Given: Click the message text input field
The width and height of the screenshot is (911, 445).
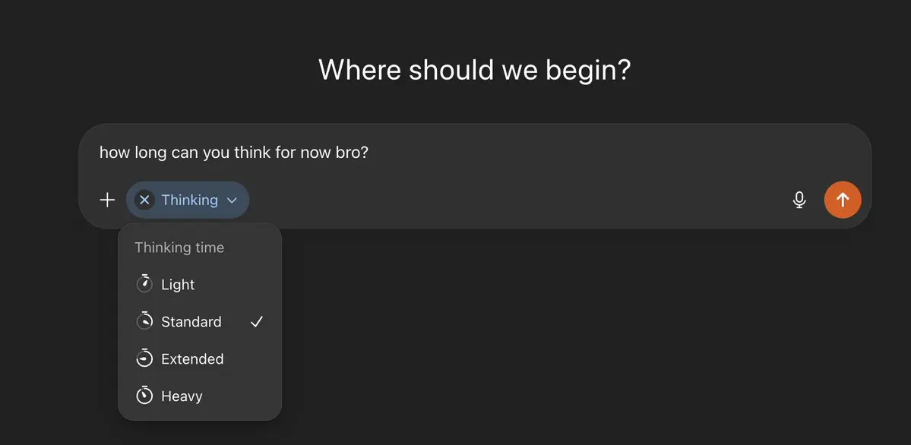Looking at the screenshot, I should [475, 153].
